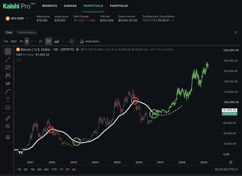Click the 2026 label on time axis
This screenshot has height=176, width=242.
(139, 162)
